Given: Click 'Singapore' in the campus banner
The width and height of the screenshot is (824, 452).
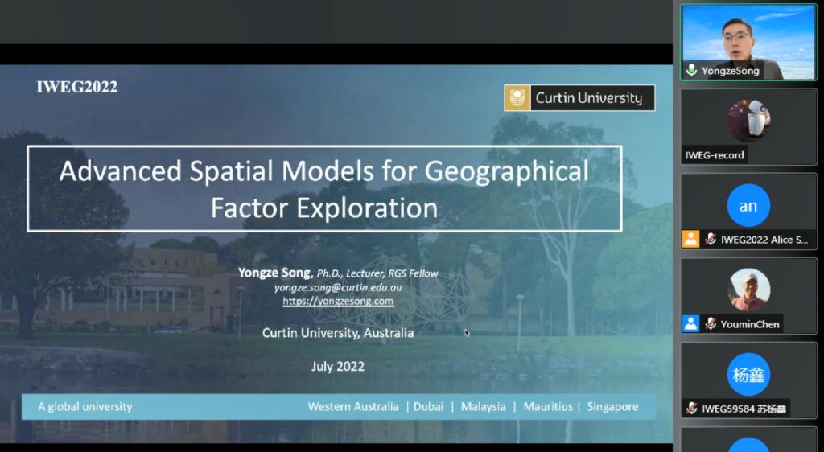Looking at the screenshot, I should [612, 407].
